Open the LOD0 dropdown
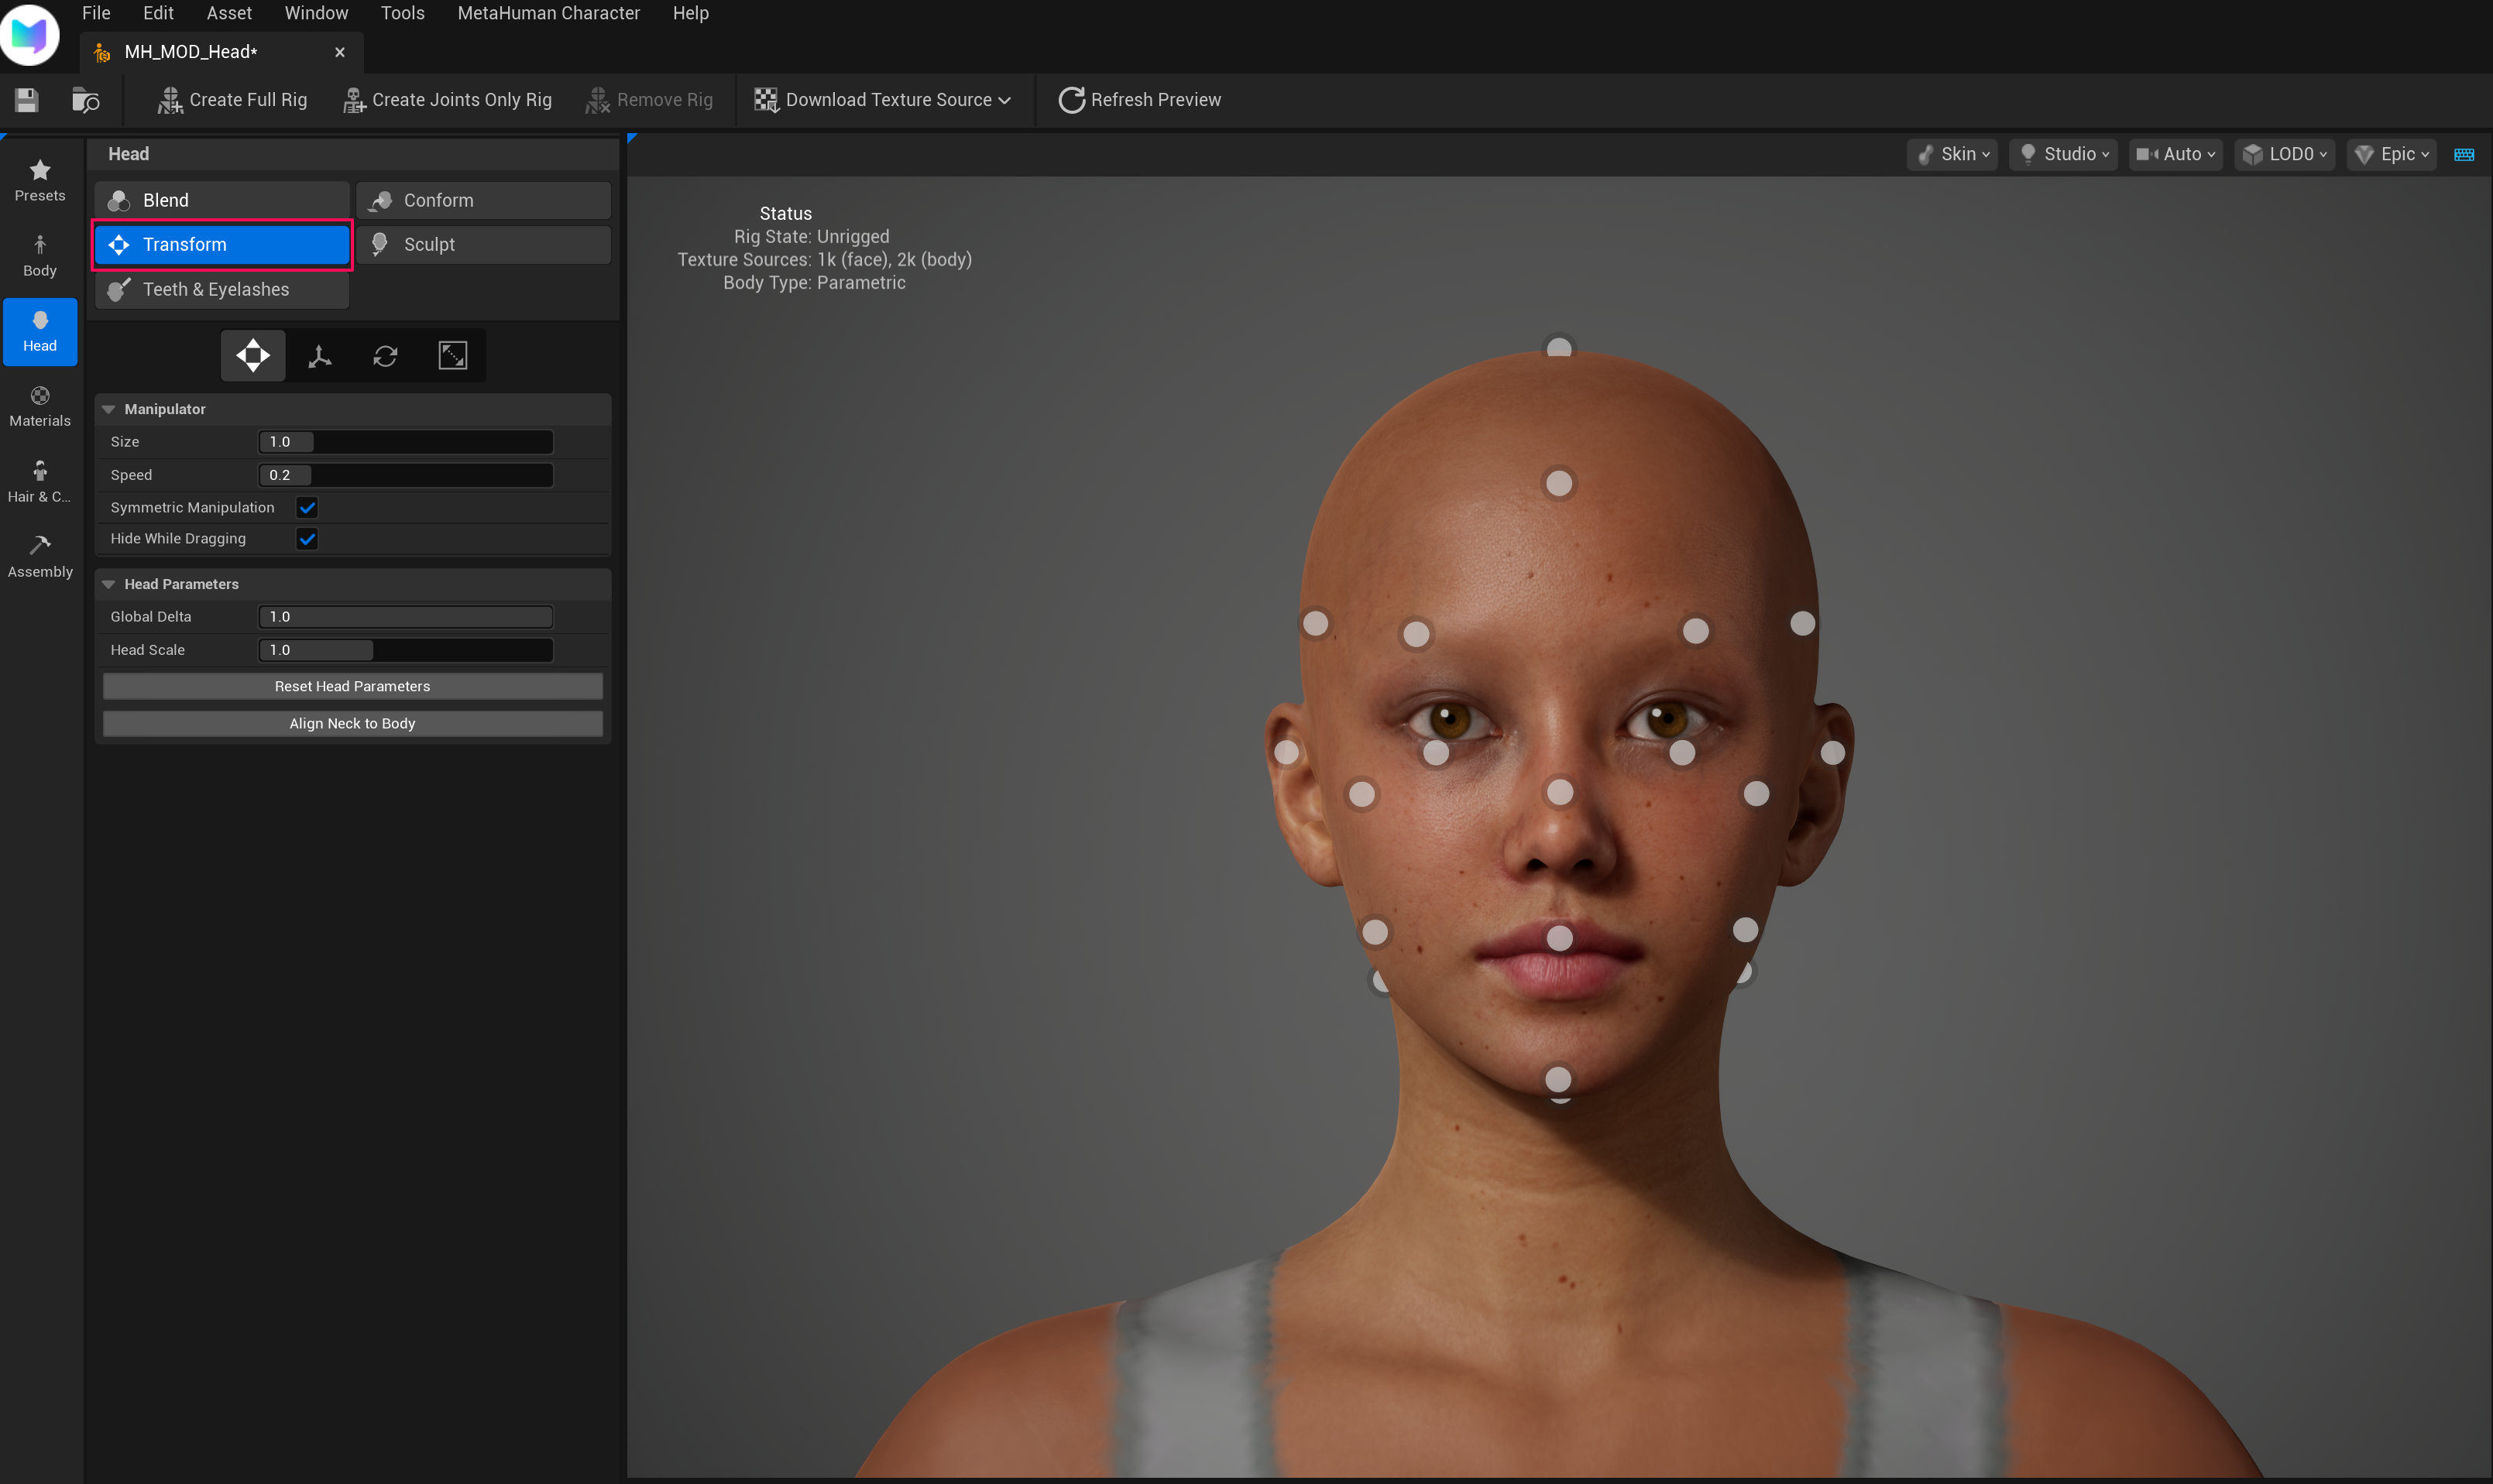The width and height of the screenshot is (2493, 1484). tap(2285, 154)
